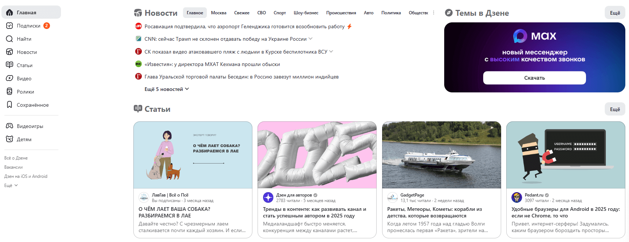The height and width of the screenshot is (242, 629).
Task: Click source icon beside Глава Уральской news
Action: tap(139, 76)
